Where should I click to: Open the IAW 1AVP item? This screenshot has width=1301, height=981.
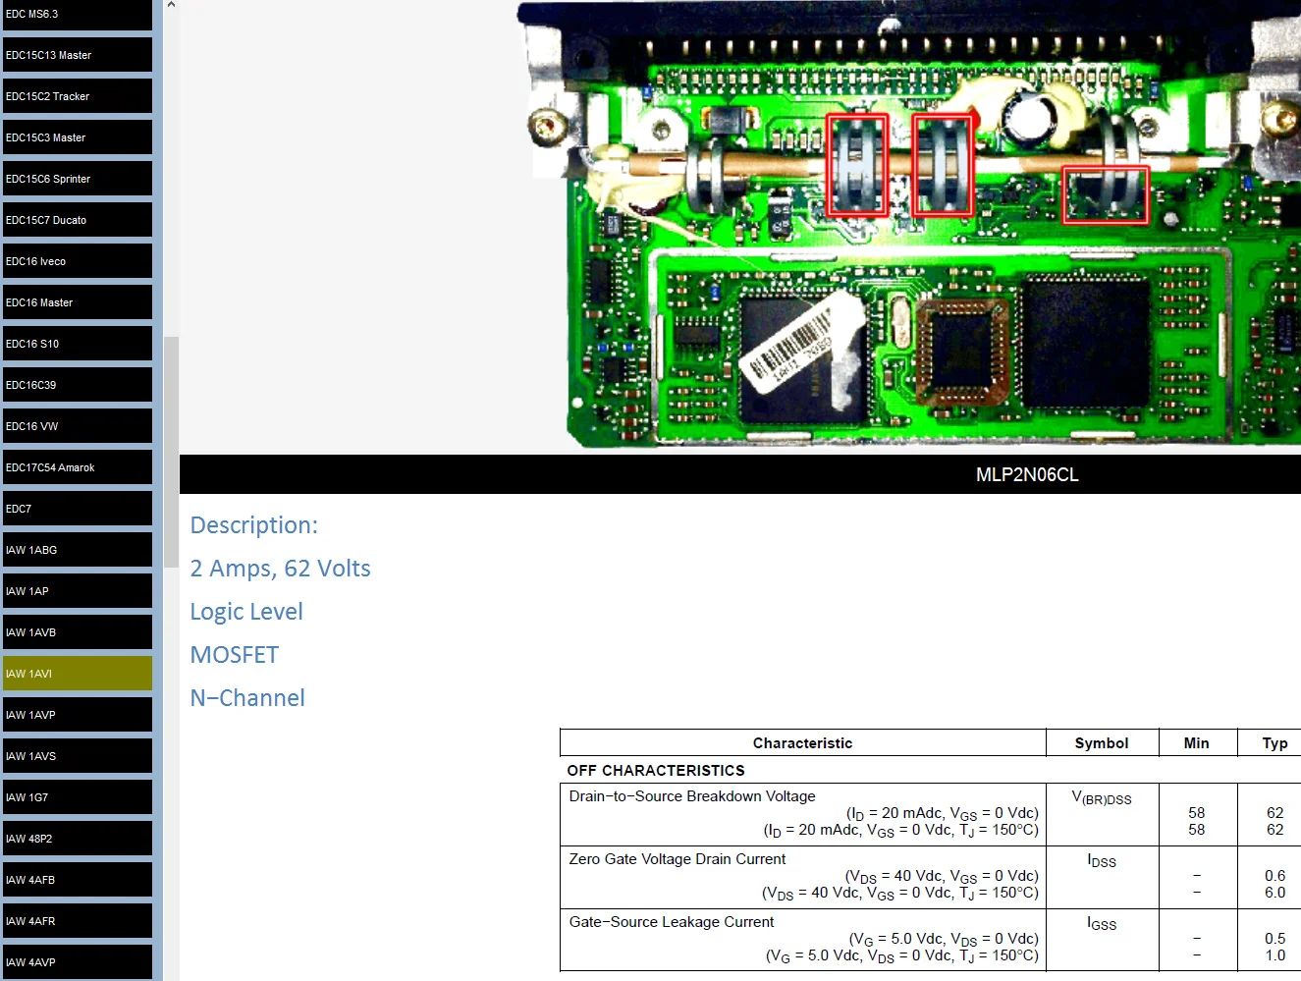click(x=78, y=715)
